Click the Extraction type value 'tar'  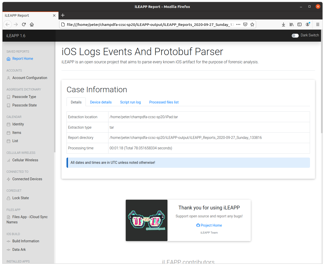click(112, 127)
